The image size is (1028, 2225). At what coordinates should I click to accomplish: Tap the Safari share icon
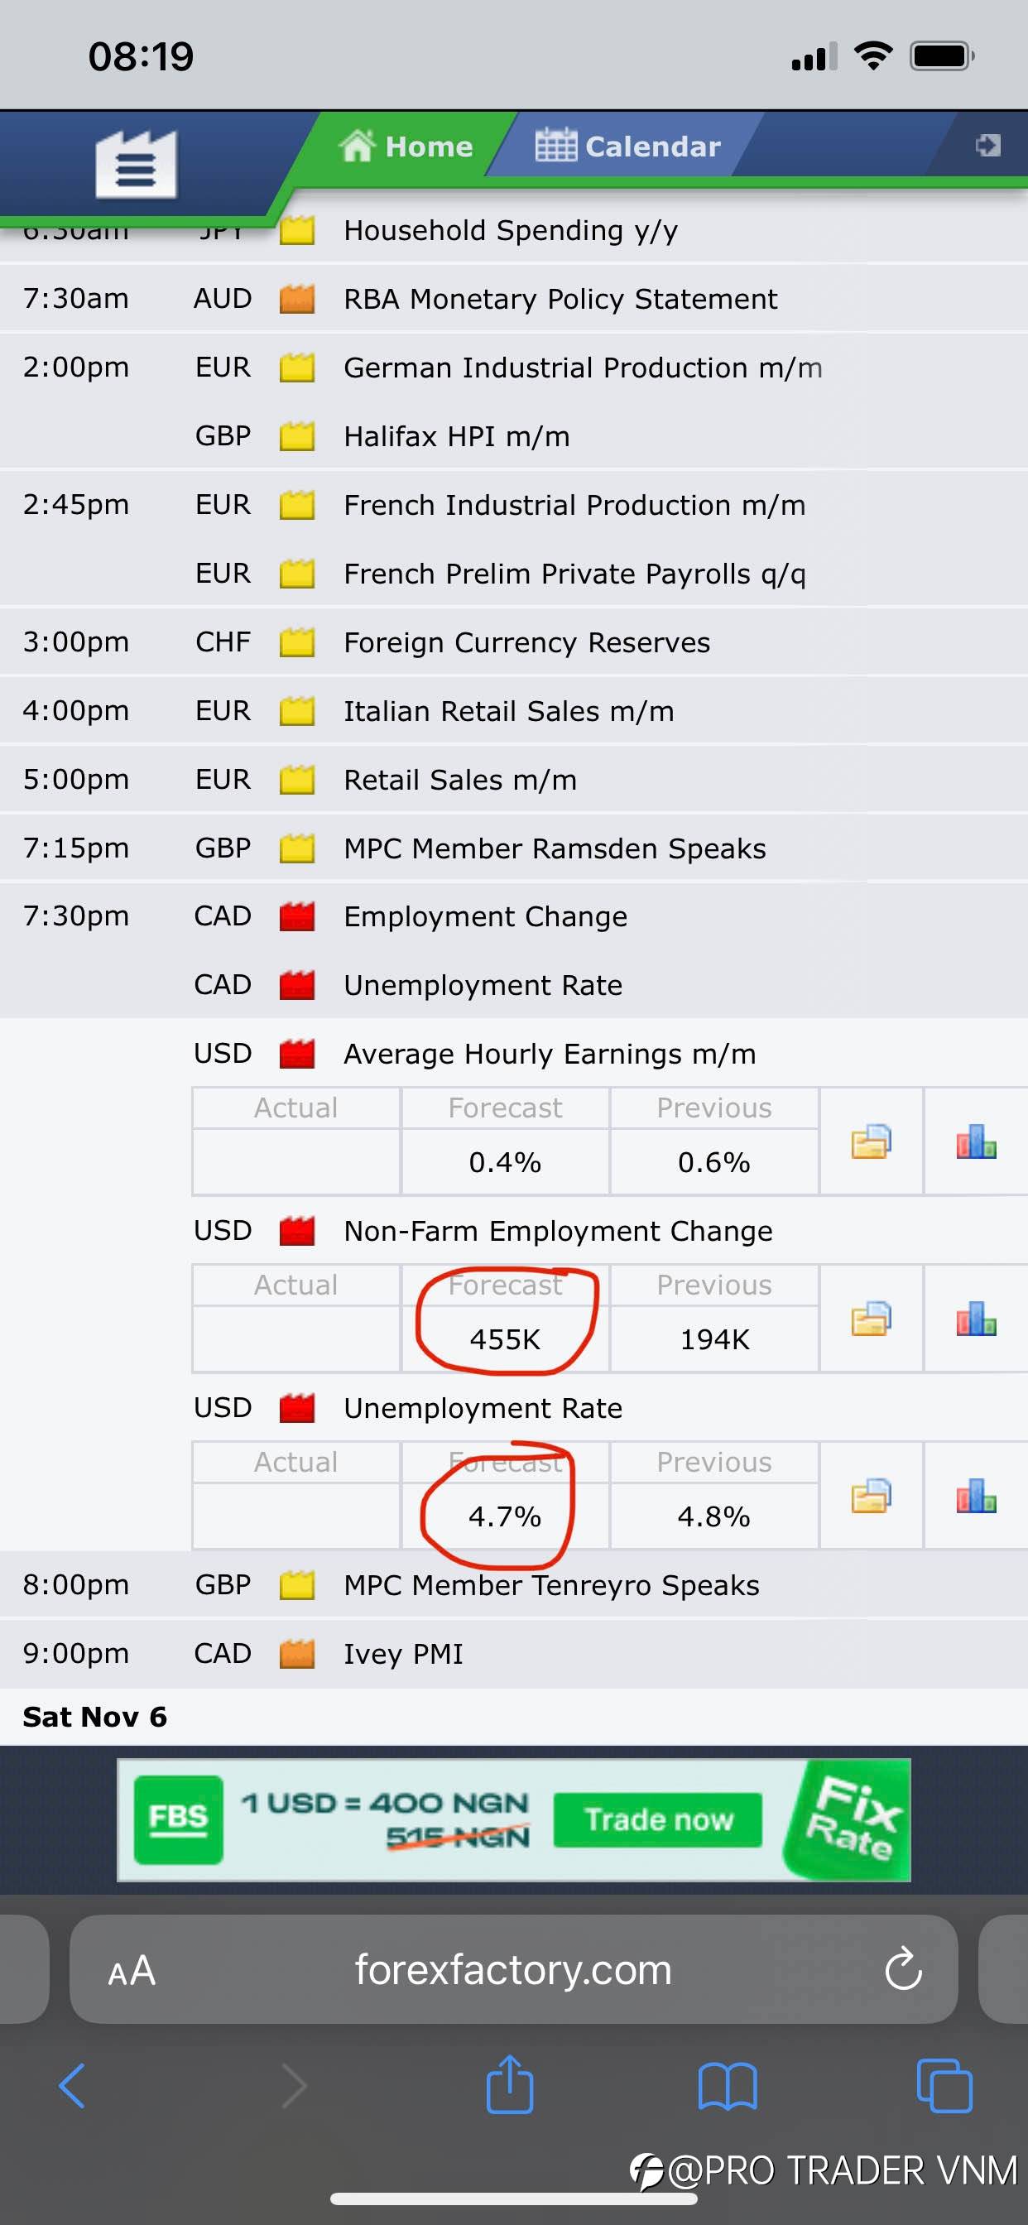[x=510, y=2084]
